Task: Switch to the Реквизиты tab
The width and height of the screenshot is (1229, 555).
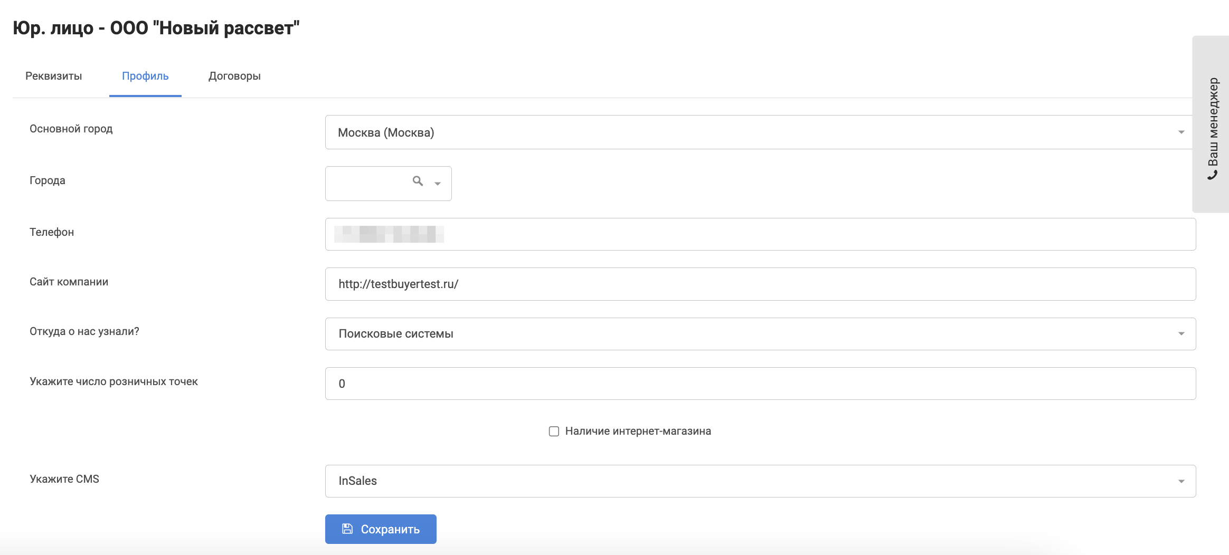Action: click(54, 76)
